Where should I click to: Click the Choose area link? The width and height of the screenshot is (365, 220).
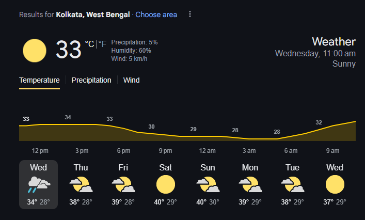coord(156,14)
